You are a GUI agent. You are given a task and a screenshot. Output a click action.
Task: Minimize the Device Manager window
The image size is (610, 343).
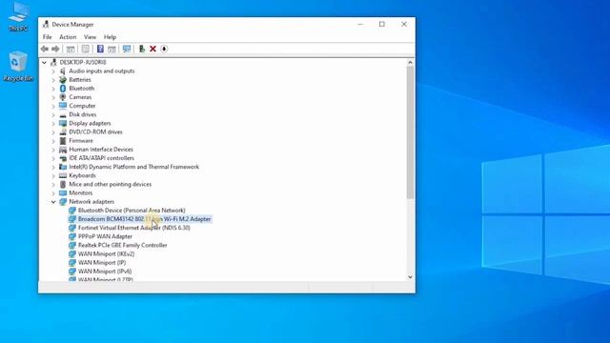point(360,24)
